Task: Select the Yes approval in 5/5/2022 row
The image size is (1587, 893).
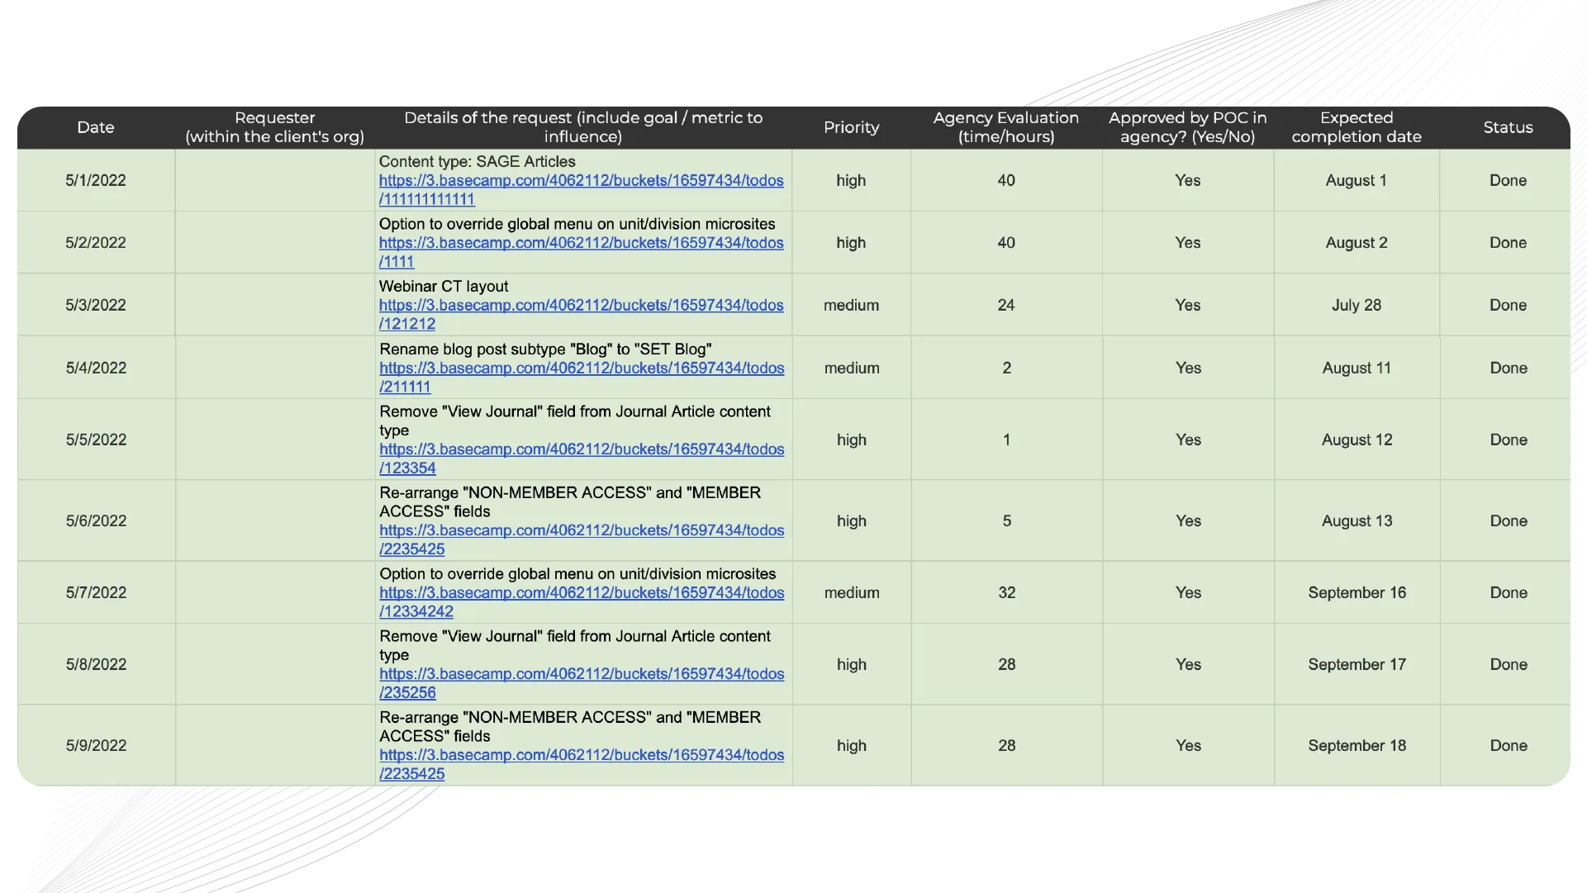Action: pyautogui.click(x=1188, y=439)
